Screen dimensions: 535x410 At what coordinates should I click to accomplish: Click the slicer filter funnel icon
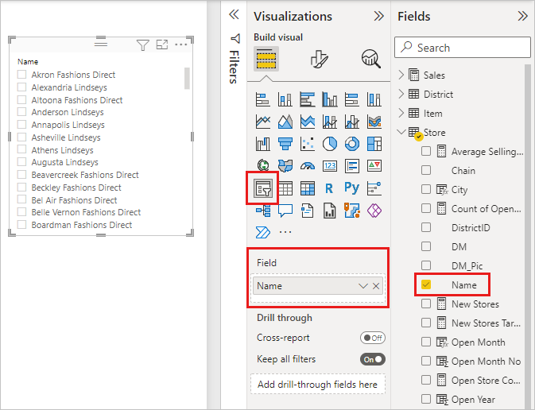tap(142, 45)
